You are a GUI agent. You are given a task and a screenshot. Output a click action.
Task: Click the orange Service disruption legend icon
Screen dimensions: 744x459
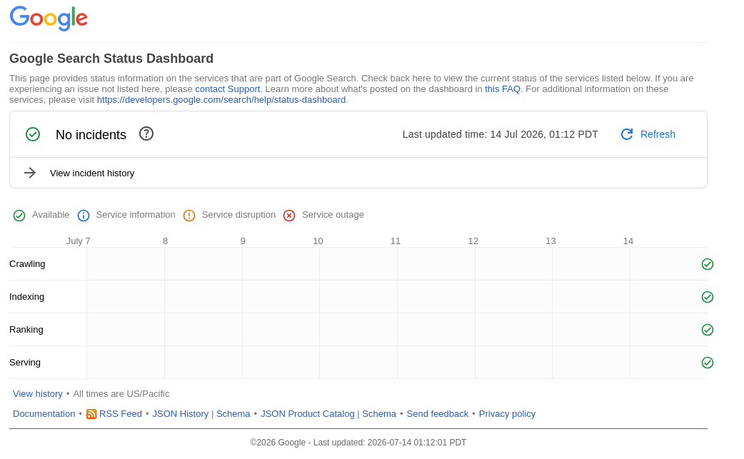(188, 216)
